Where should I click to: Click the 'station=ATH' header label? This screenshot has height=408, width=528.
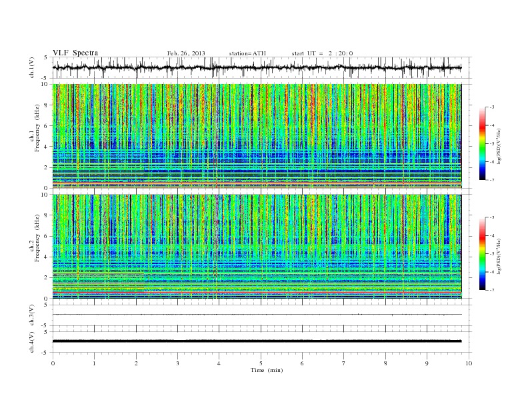coord(247,53)
